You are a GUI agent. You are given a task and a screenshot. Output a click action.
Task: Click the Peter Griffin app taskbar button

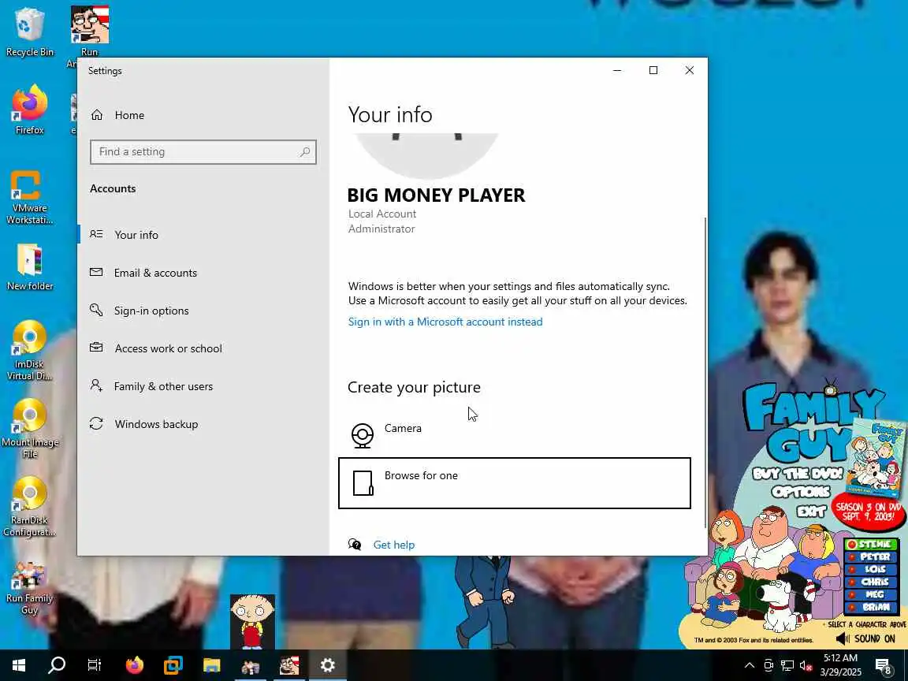[x=289, y=665]
